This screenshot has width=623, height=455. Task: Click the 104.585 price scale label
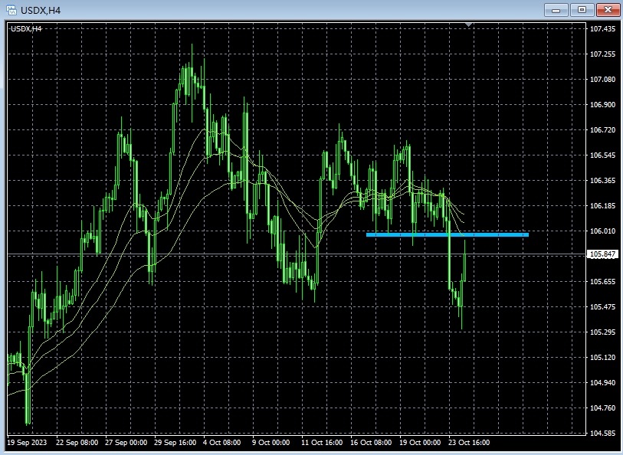603,434
